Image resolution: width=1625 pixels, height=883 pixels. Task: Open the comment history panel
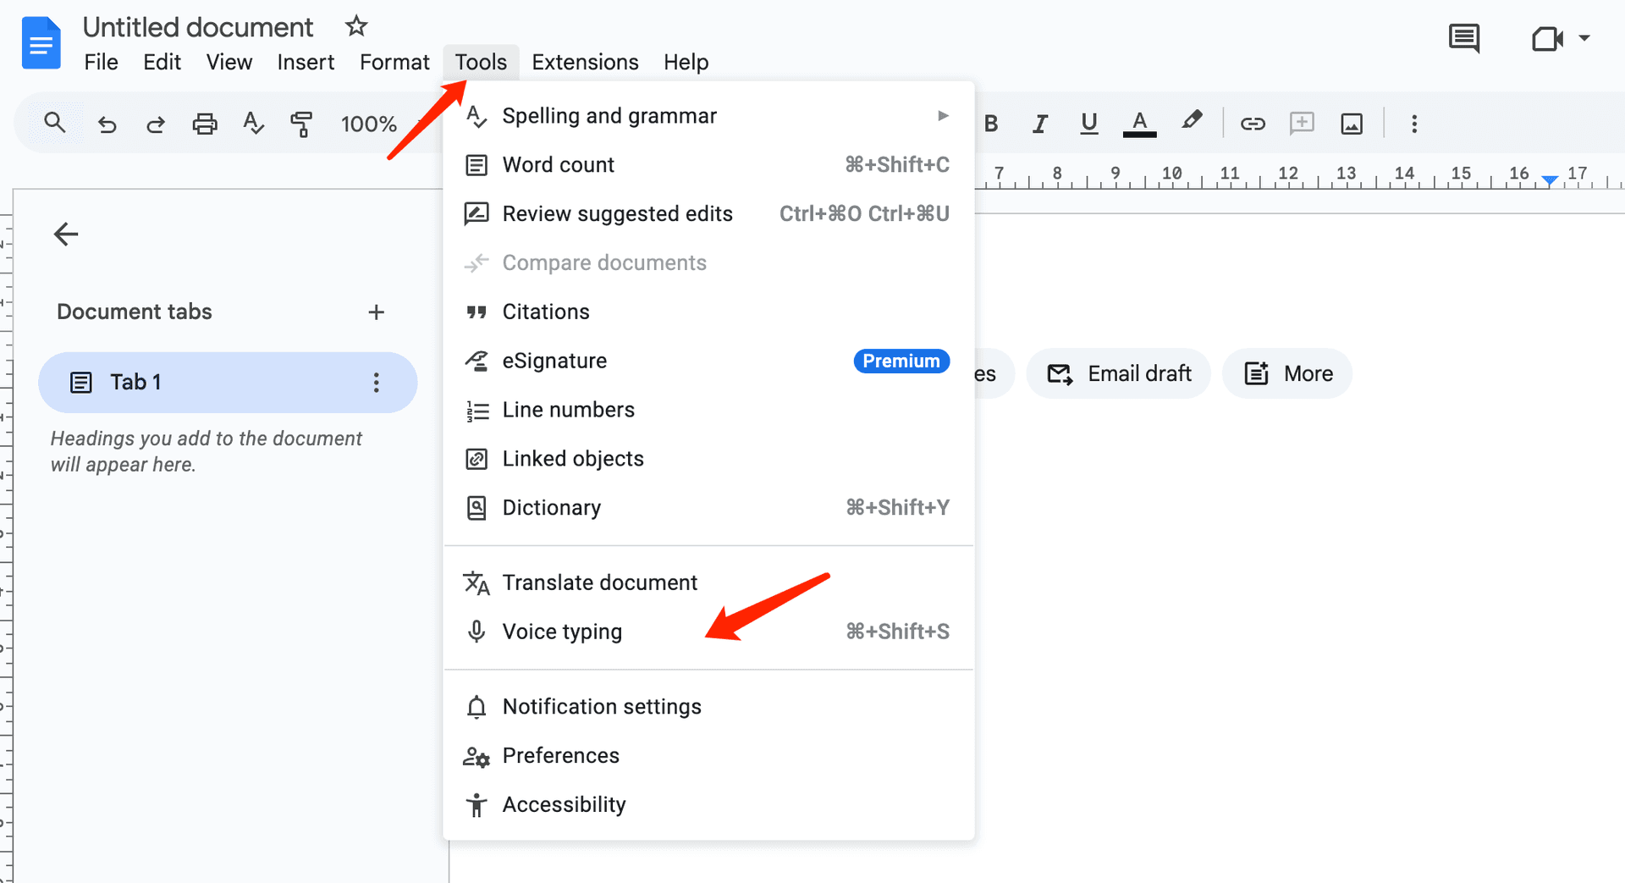[x=1464, y=39]
